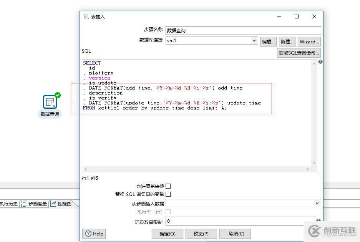Open the 从步骤插入数据 dropdown
Viewport: 360px width, 242px height.
pos(317,203)
